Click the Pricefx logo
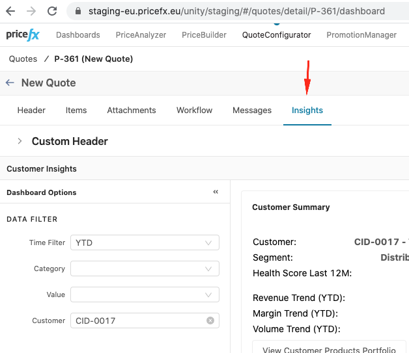 tap(23, 34)
